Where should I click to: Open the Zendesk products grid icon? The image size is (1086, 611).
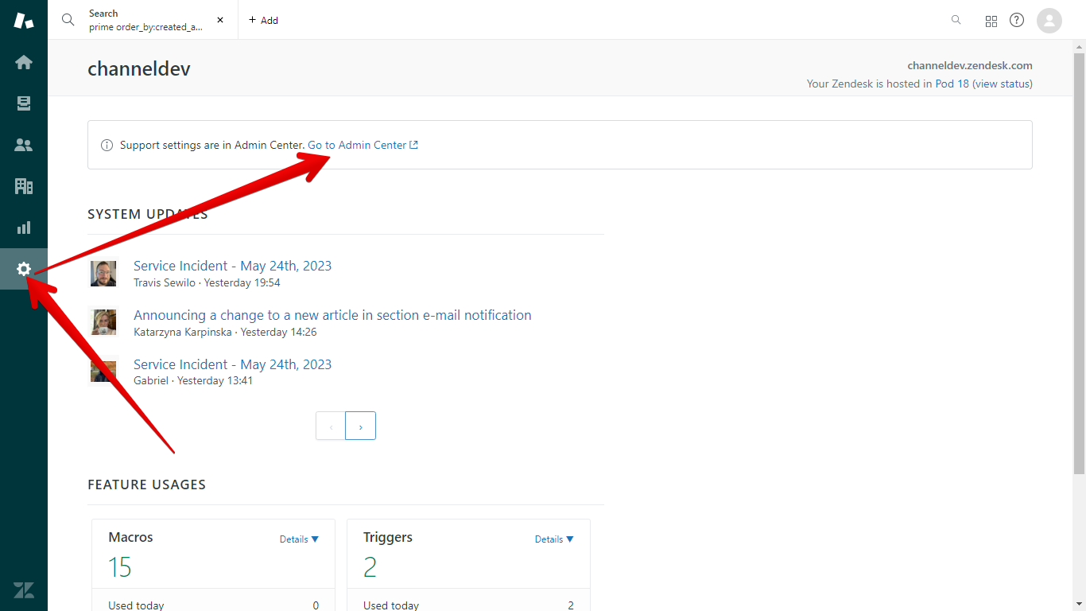point(991,21)
